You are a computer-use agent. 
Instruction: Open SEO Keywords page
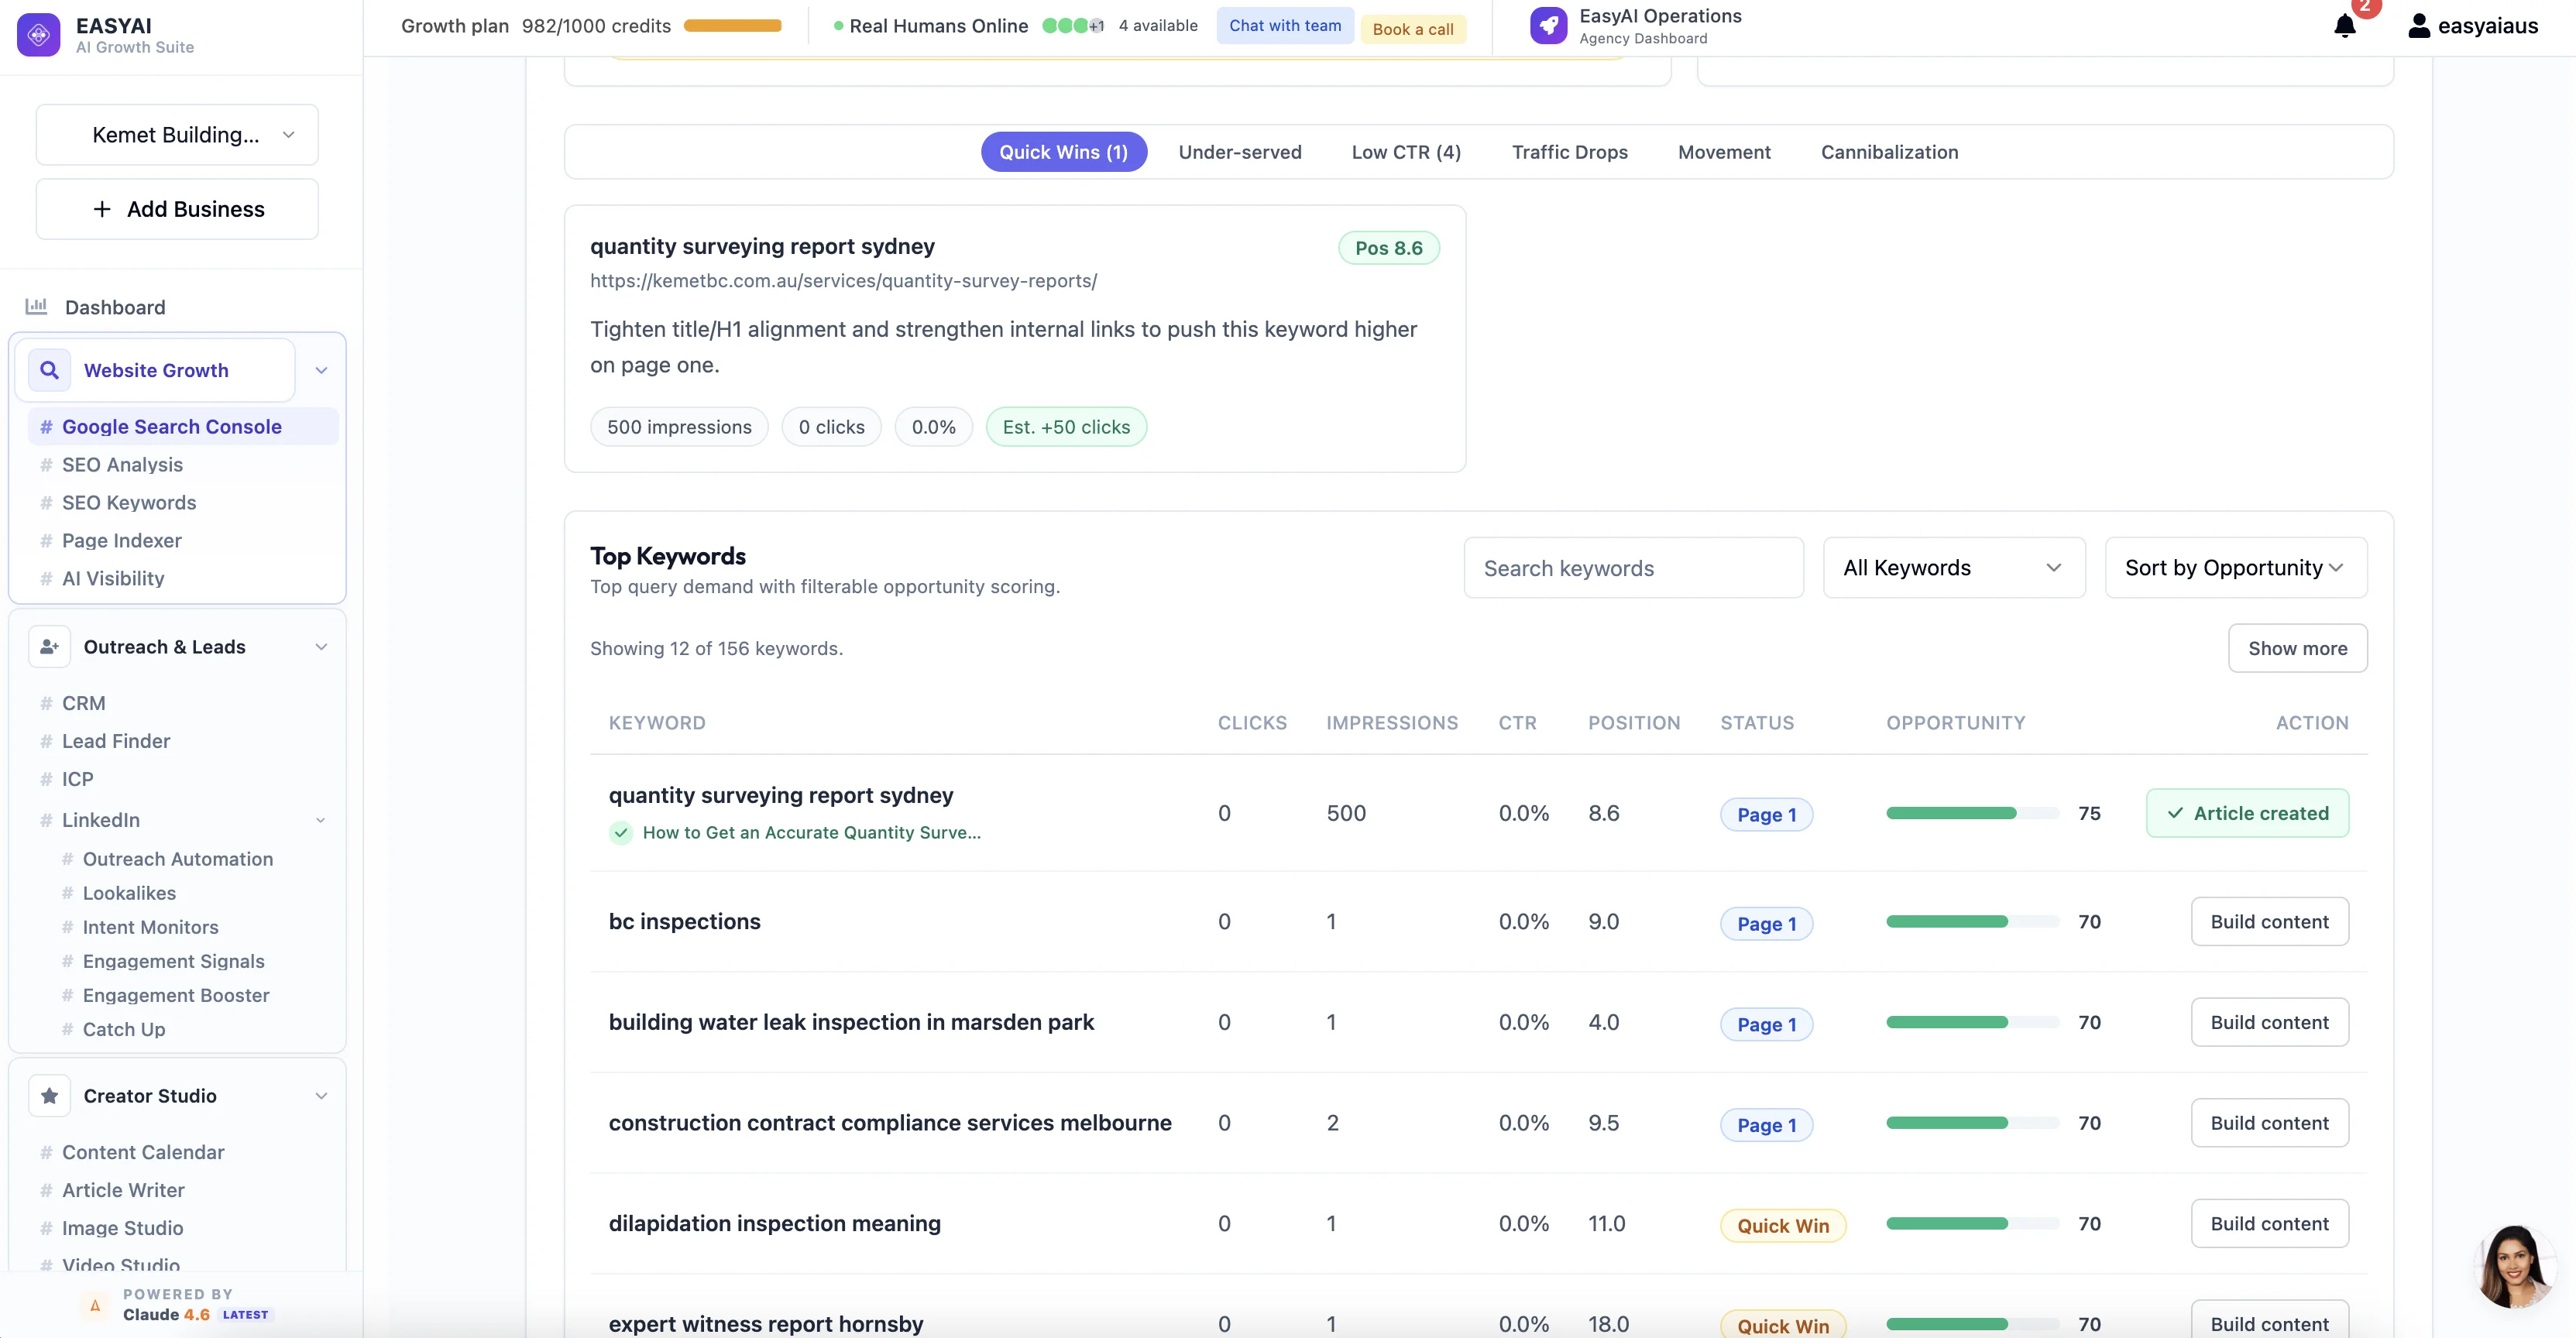click(x=129, y=503)
